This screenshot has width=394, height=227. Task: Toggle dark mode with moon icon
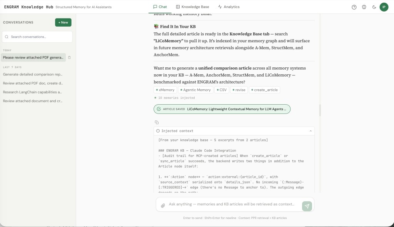point(374,7)
